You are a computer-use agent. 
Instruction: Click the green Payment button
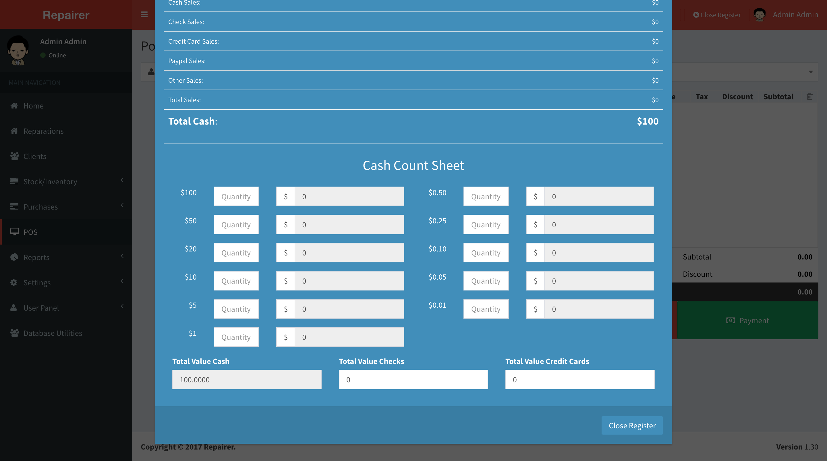point(748,320)
